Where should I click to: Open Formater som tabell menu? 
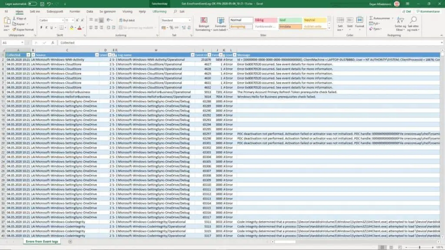tap(220, 24)
